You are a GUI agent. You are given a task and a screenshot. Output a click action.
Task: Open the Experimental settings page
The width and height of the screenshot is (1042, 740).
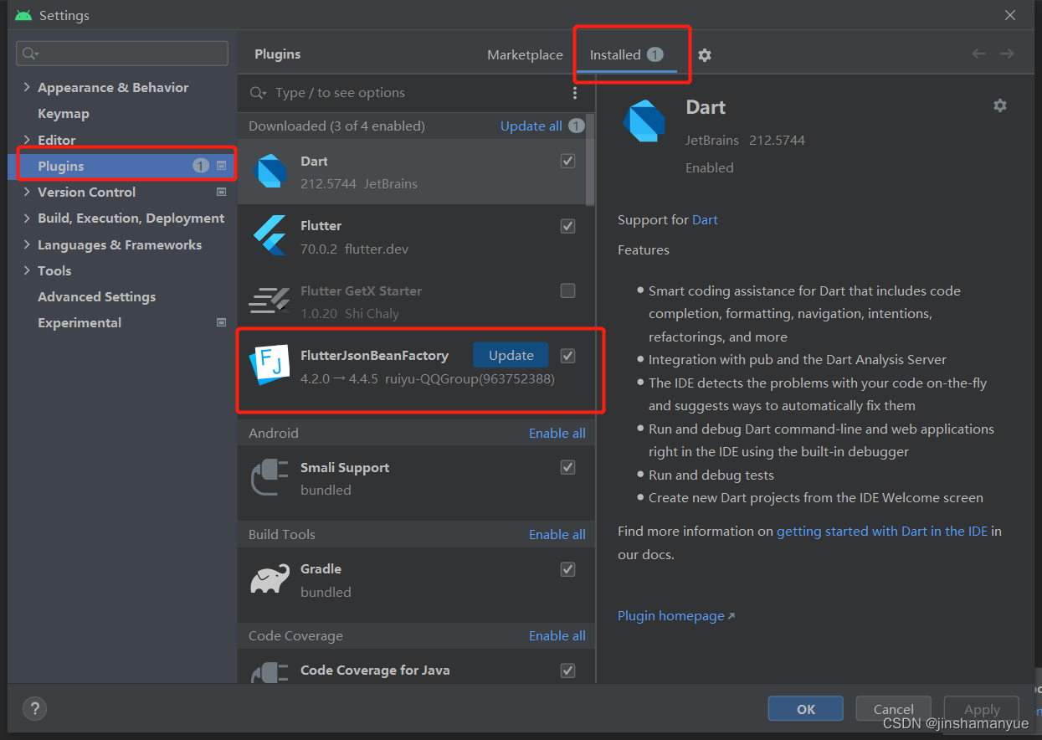coord(80,322)
